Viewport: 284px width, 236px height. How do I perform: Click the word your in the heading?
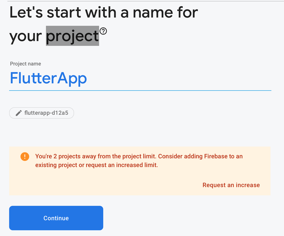click(26, 36)
